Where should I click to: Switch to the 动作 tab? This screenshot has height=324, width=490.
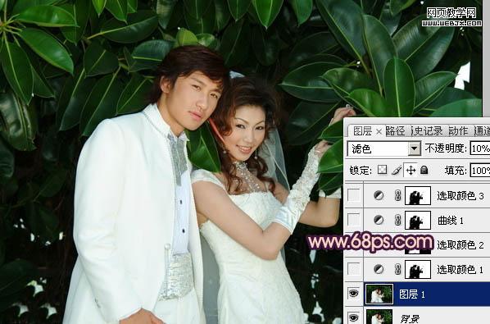(458, 131)
